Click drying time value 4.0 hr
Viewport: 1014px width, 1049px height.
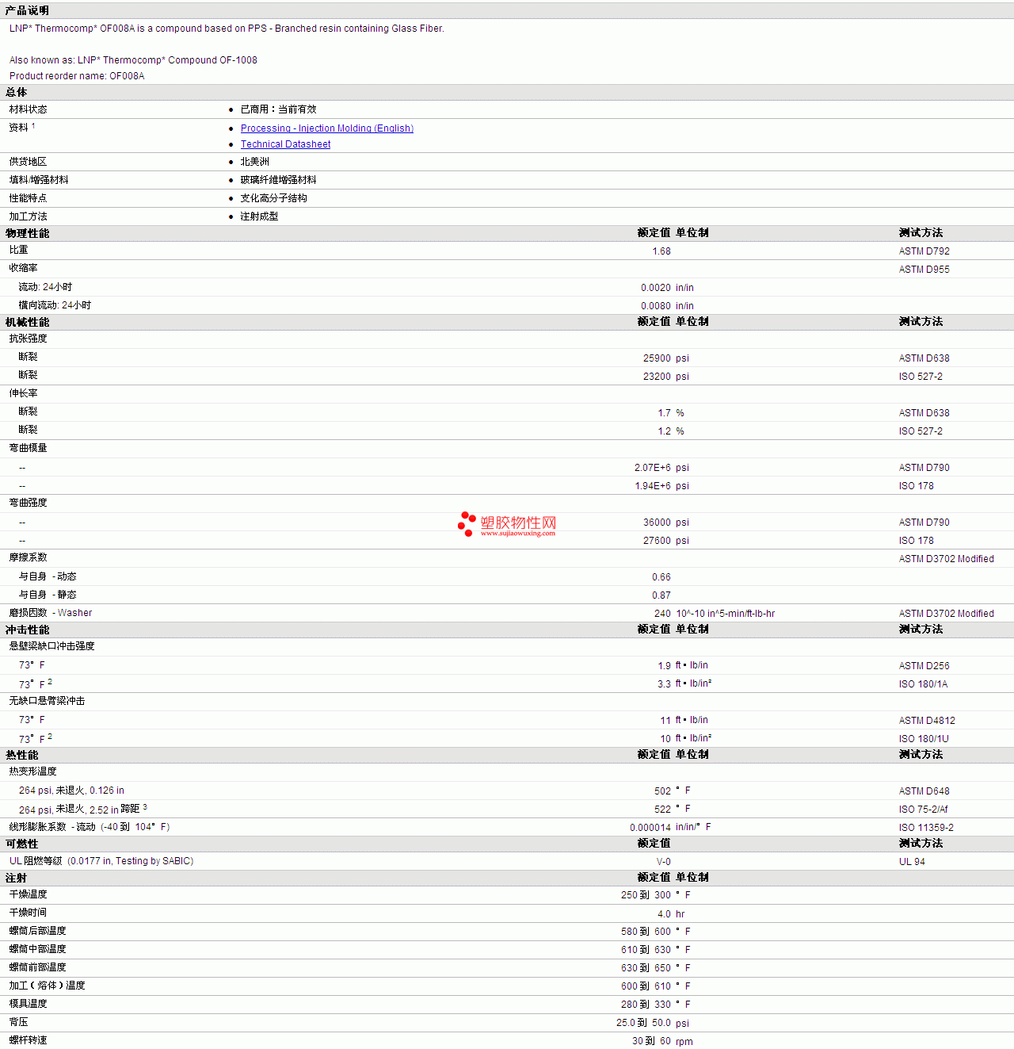(670, 914)
